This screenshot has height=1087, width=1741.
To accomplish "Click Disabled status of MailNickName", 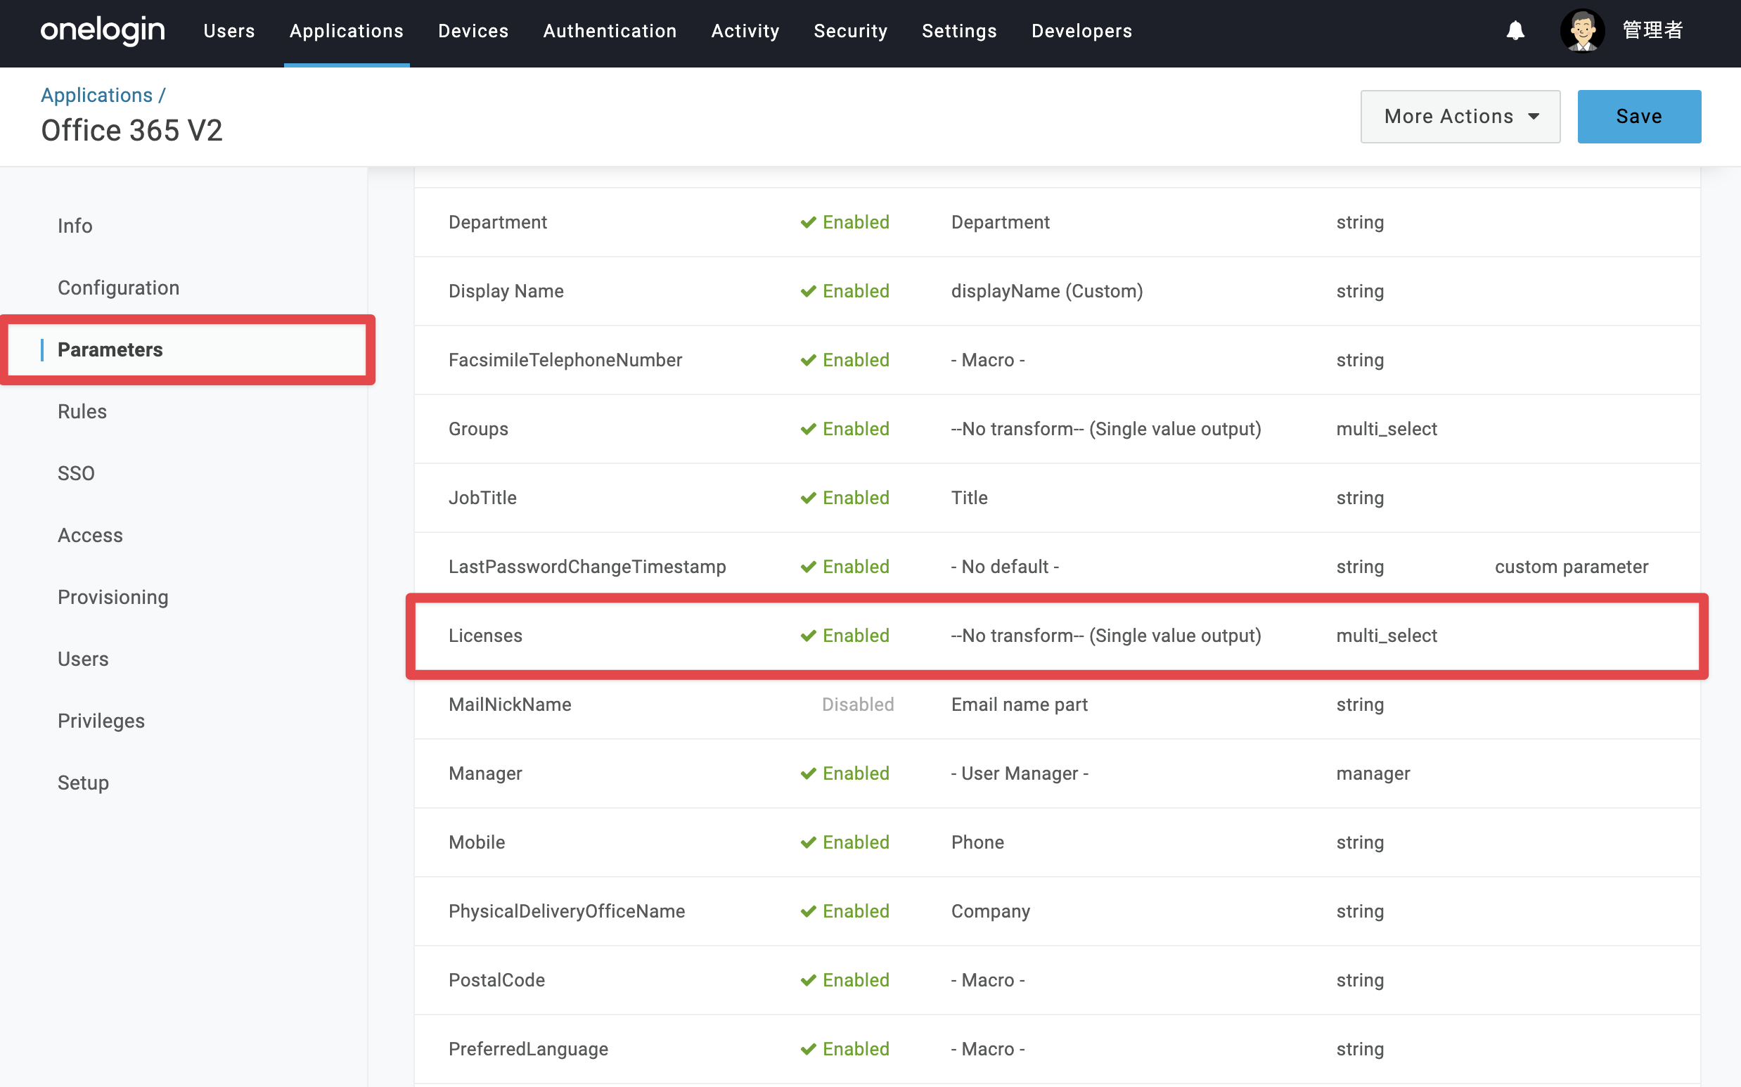I will 858,705.
